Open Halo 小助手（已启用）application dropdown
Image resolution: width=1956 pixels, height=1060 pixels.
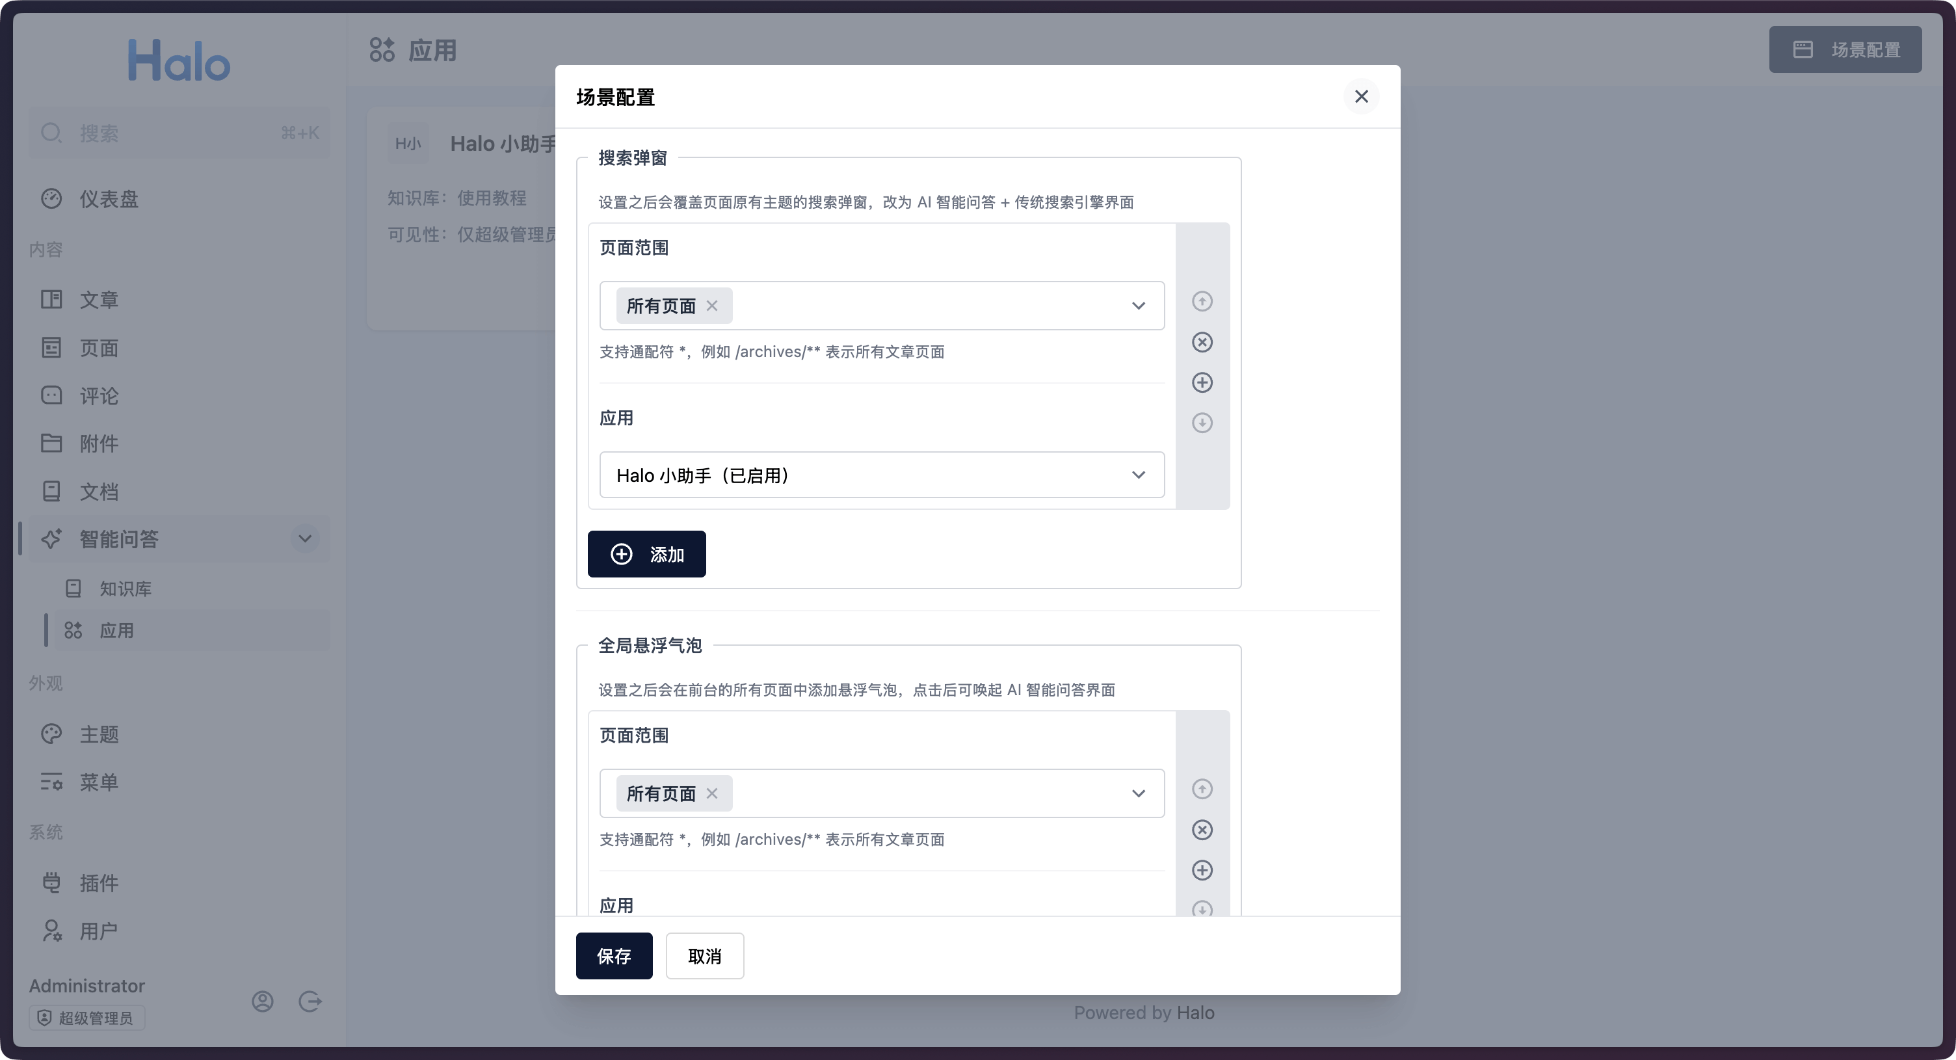(x=882, y=475)
